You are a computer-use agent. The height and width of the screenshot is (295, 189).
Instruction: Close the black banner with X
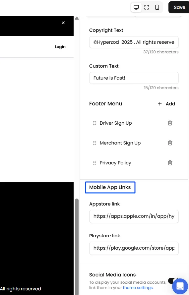click(63, 23)
